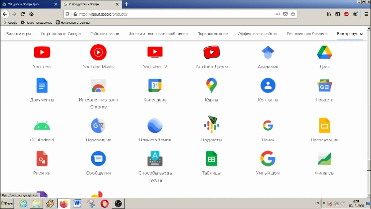Open the Google bookmark in bookmarks toolbar

tap(10, 23)
